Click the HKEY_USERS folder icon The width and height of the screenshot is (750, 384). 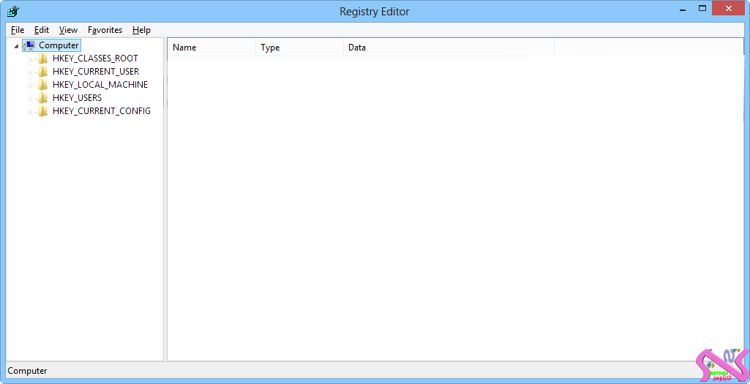43,98
